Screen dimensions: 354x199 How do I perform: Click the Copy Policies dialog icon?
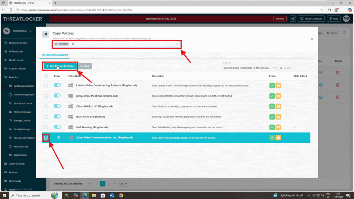[45, 34]
